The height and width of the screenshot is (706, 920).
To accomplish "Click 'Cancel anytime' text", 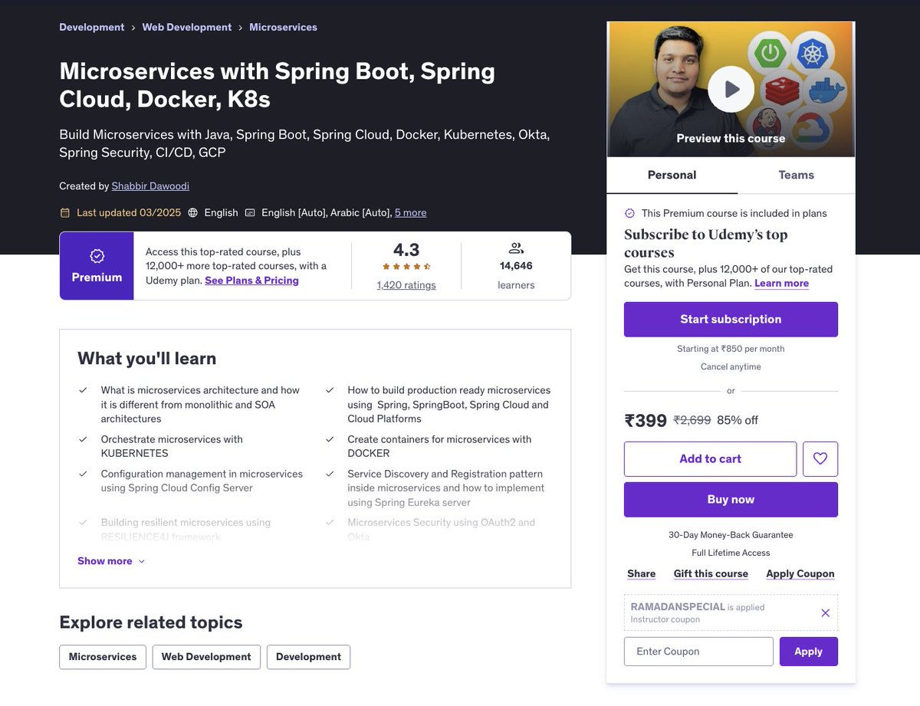I will (x=731, y=366).
